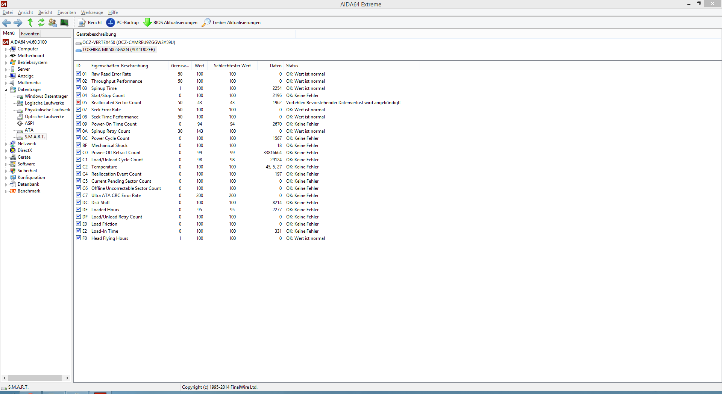722x394 pixels.
Task: Click the AIDA64 v4.60.3100 root icon
Action: [x=6, y=42]
